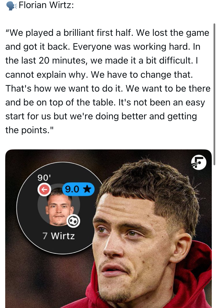Tap the words "cannot explain why"
This screenshot has height=308, width=217.
pos(47,75)
